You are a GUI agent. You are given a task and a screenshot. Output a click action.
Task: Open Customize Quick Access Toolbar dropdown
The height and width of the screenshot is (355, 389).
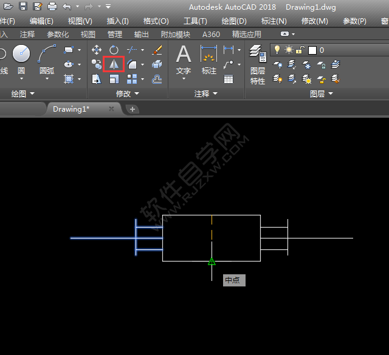click(x=108, y=7)
